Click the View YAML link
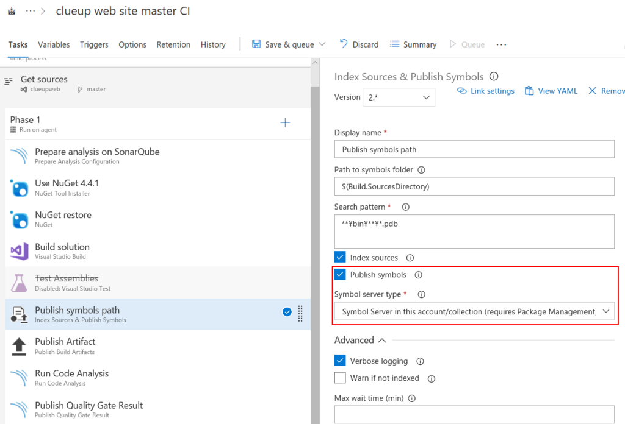Screen dimensions: 625x424 (551, 91)
